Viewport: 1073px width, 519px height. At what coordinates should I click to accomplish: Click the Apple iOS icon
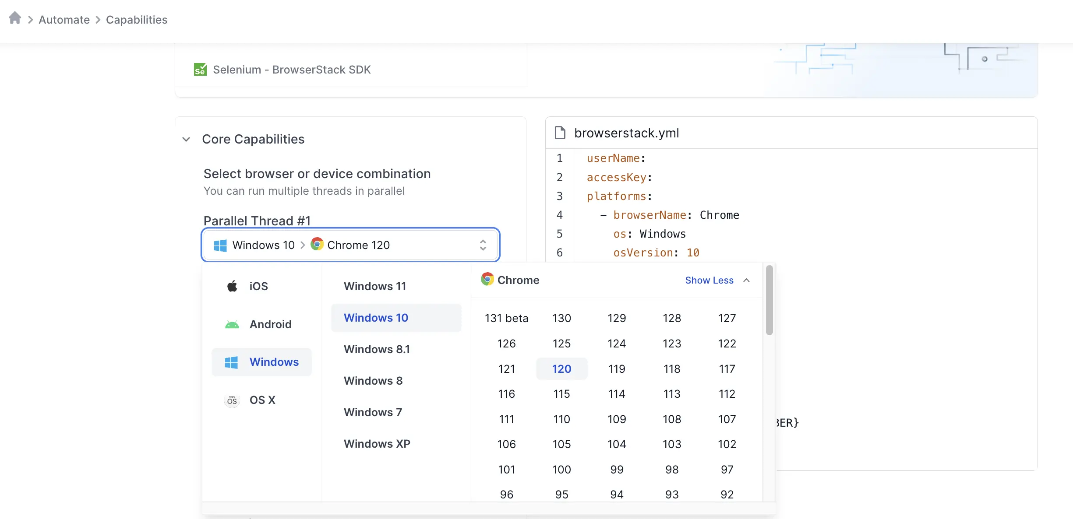pyautogui.click(x=232, y=286)
